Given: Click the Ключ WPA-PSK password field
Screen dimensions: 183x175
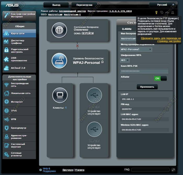Looking at the screenshot, I should [144, 71].
